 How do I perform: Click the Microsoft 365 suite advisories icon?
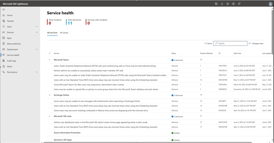[172, 117]
